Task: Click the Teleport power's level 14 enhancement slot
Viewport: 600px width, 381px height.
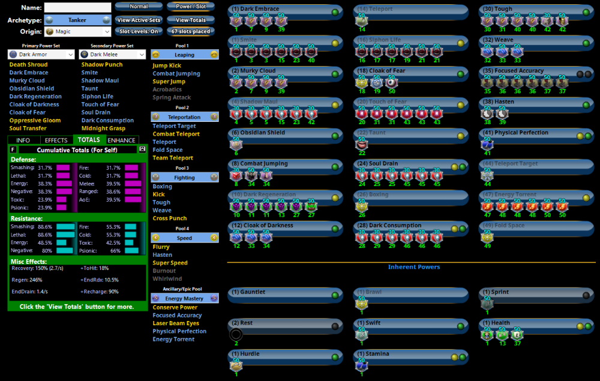Action: point(361,20)
